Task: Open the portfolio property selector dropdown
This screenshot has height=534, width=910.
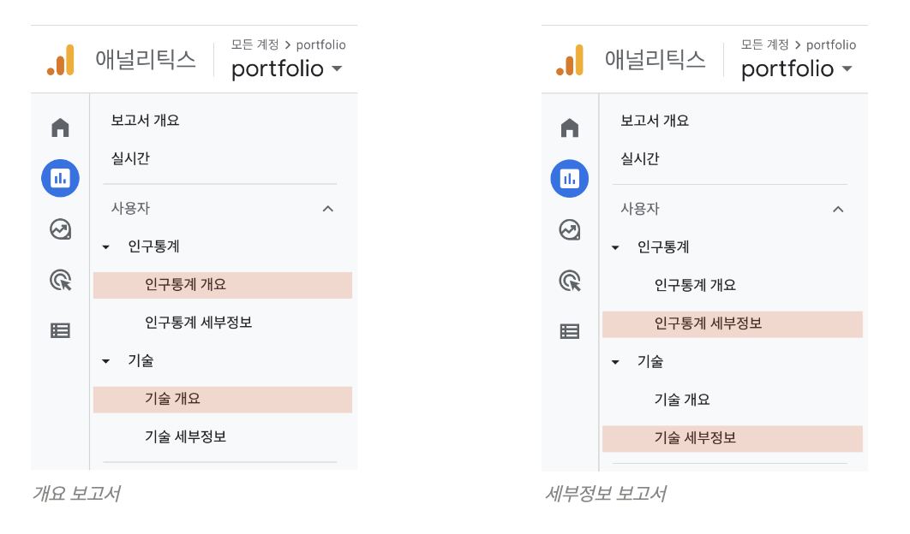Action: 288,68
